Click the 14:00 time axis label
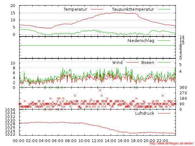 tap(110, 141)
